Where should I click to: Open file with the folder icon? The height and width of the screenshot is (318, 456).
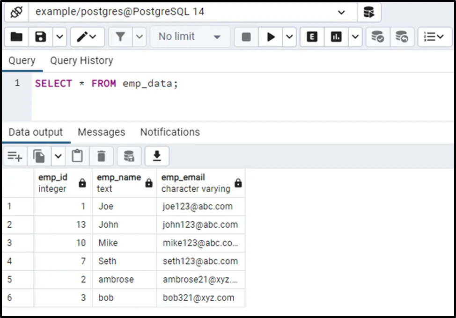coord(16,37)
